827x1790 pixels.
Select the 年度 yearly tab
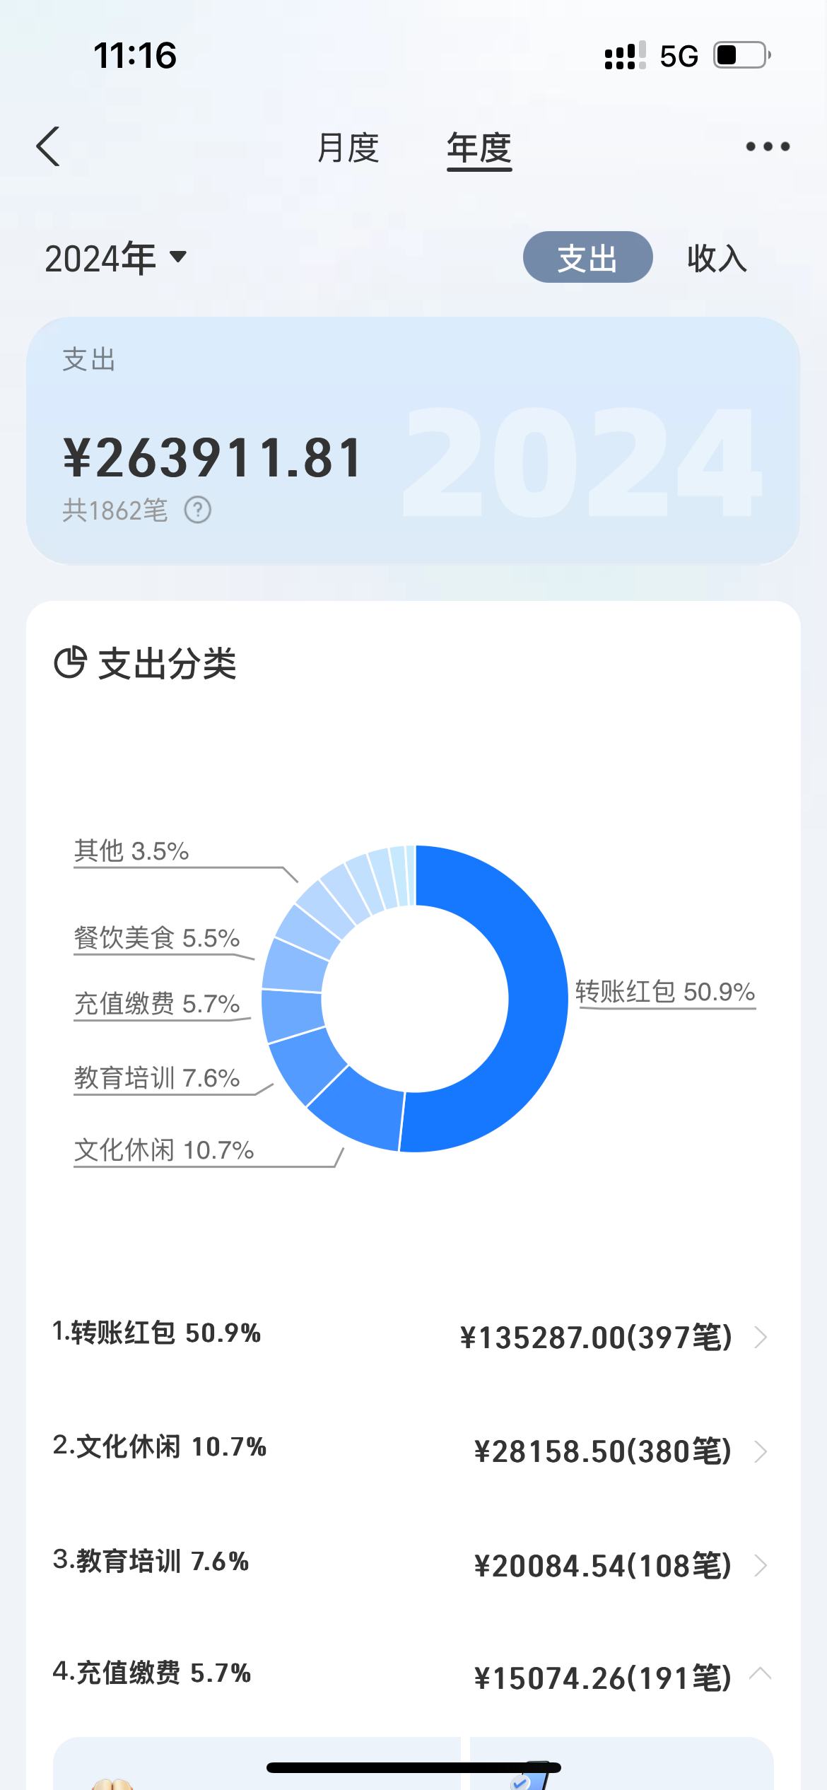479,148
